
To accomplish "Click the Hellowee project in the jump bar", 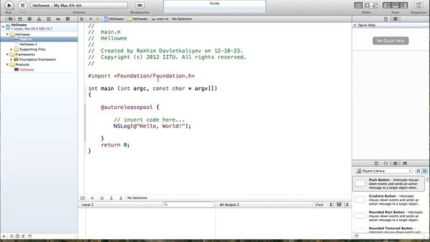I will [114, 19].
